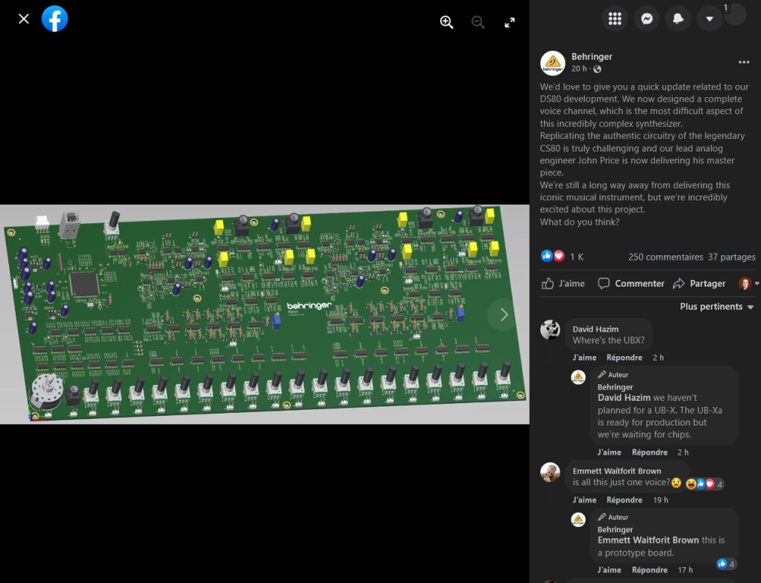Reply to Behringer's UB-Xa comment
Image resolution: width=761 pixels, height=583 pixels.
point(649,452)
